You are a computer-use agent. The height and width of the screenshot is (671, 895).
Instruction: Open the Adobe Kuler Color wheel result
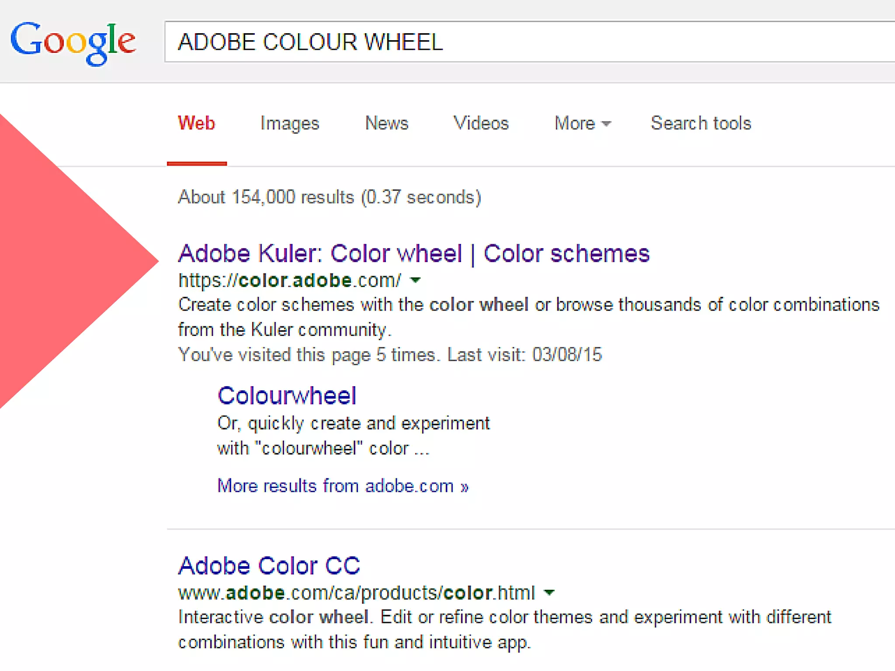[414, 254]
